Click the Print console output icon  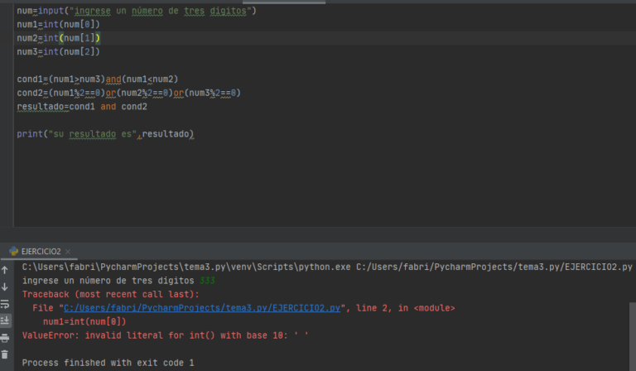[x=5, y=338]
